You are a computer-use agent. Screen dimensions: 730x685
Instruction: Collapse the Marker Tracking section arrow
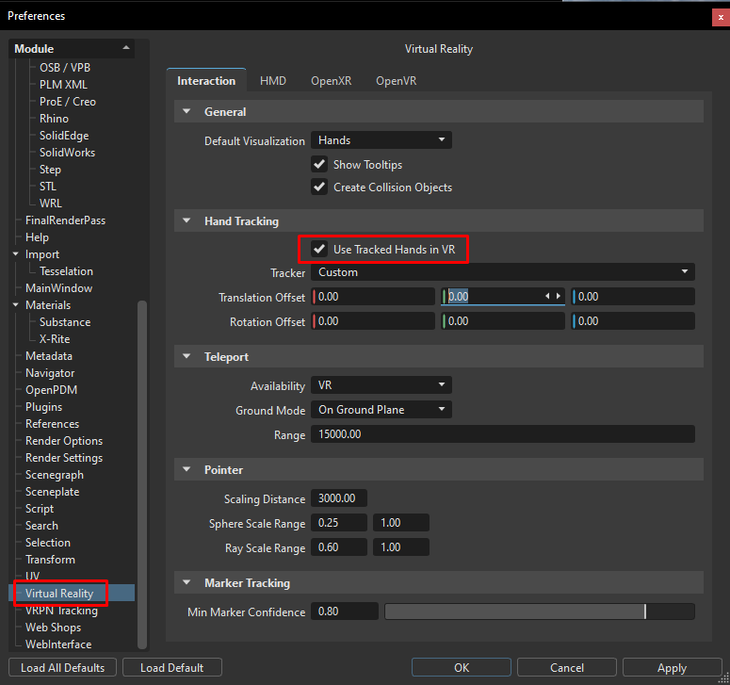(x=185, y=583)
